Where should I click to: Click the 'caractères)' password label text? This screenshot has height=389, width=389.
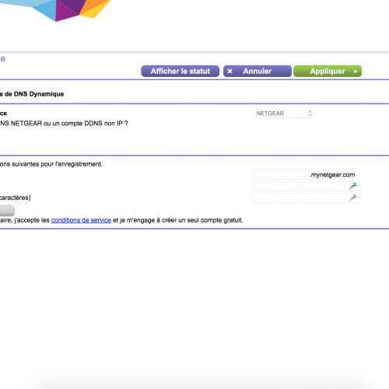[x=16, y=198]
